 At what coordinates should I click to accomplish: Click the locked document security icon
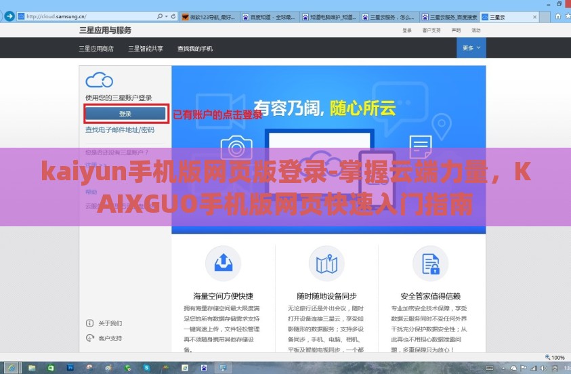[430, 264]
